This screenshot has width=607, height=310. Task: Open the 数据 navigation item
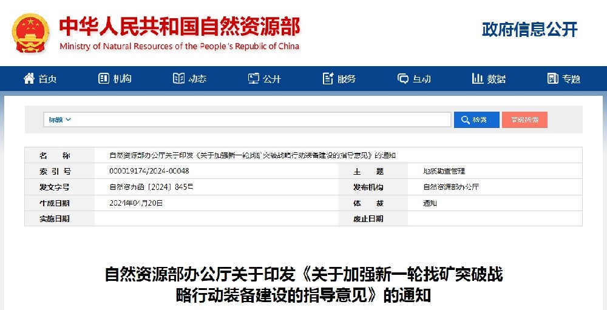point(489,79)
